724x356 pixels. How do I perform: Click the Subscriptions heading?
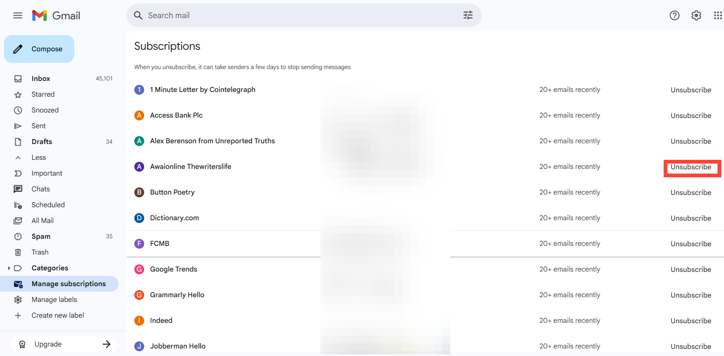167,46
